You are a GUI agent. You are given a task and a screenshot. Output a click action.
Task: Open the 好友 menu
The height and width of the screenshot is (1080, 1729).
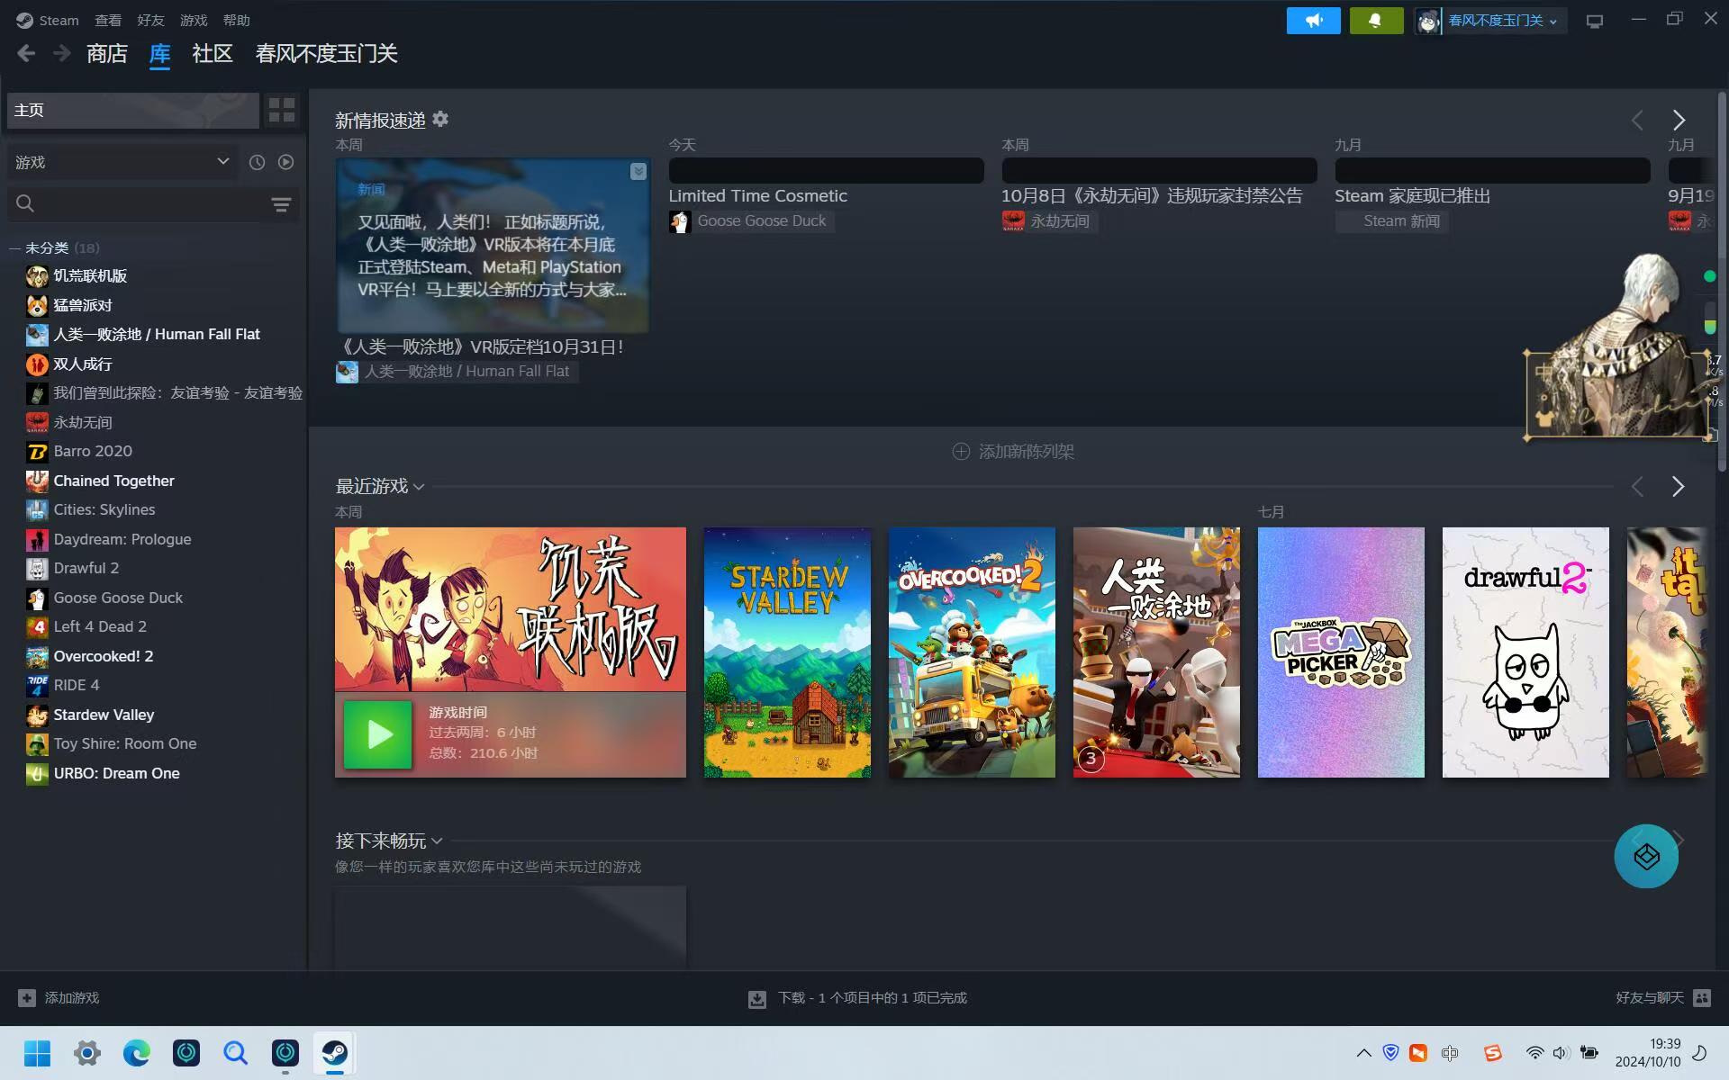(x=150, y=20)
